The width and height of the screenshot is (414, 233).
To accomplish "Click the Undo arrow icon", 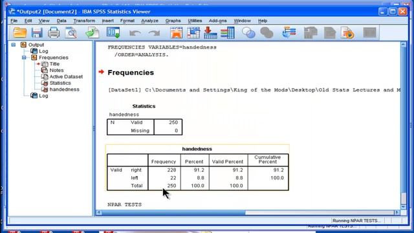I will (135, 33).
